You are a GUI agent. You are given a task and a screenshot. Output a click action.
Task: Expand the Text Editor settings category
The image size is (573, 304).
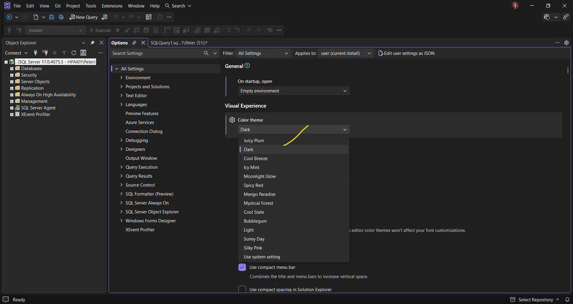[121, 96]
